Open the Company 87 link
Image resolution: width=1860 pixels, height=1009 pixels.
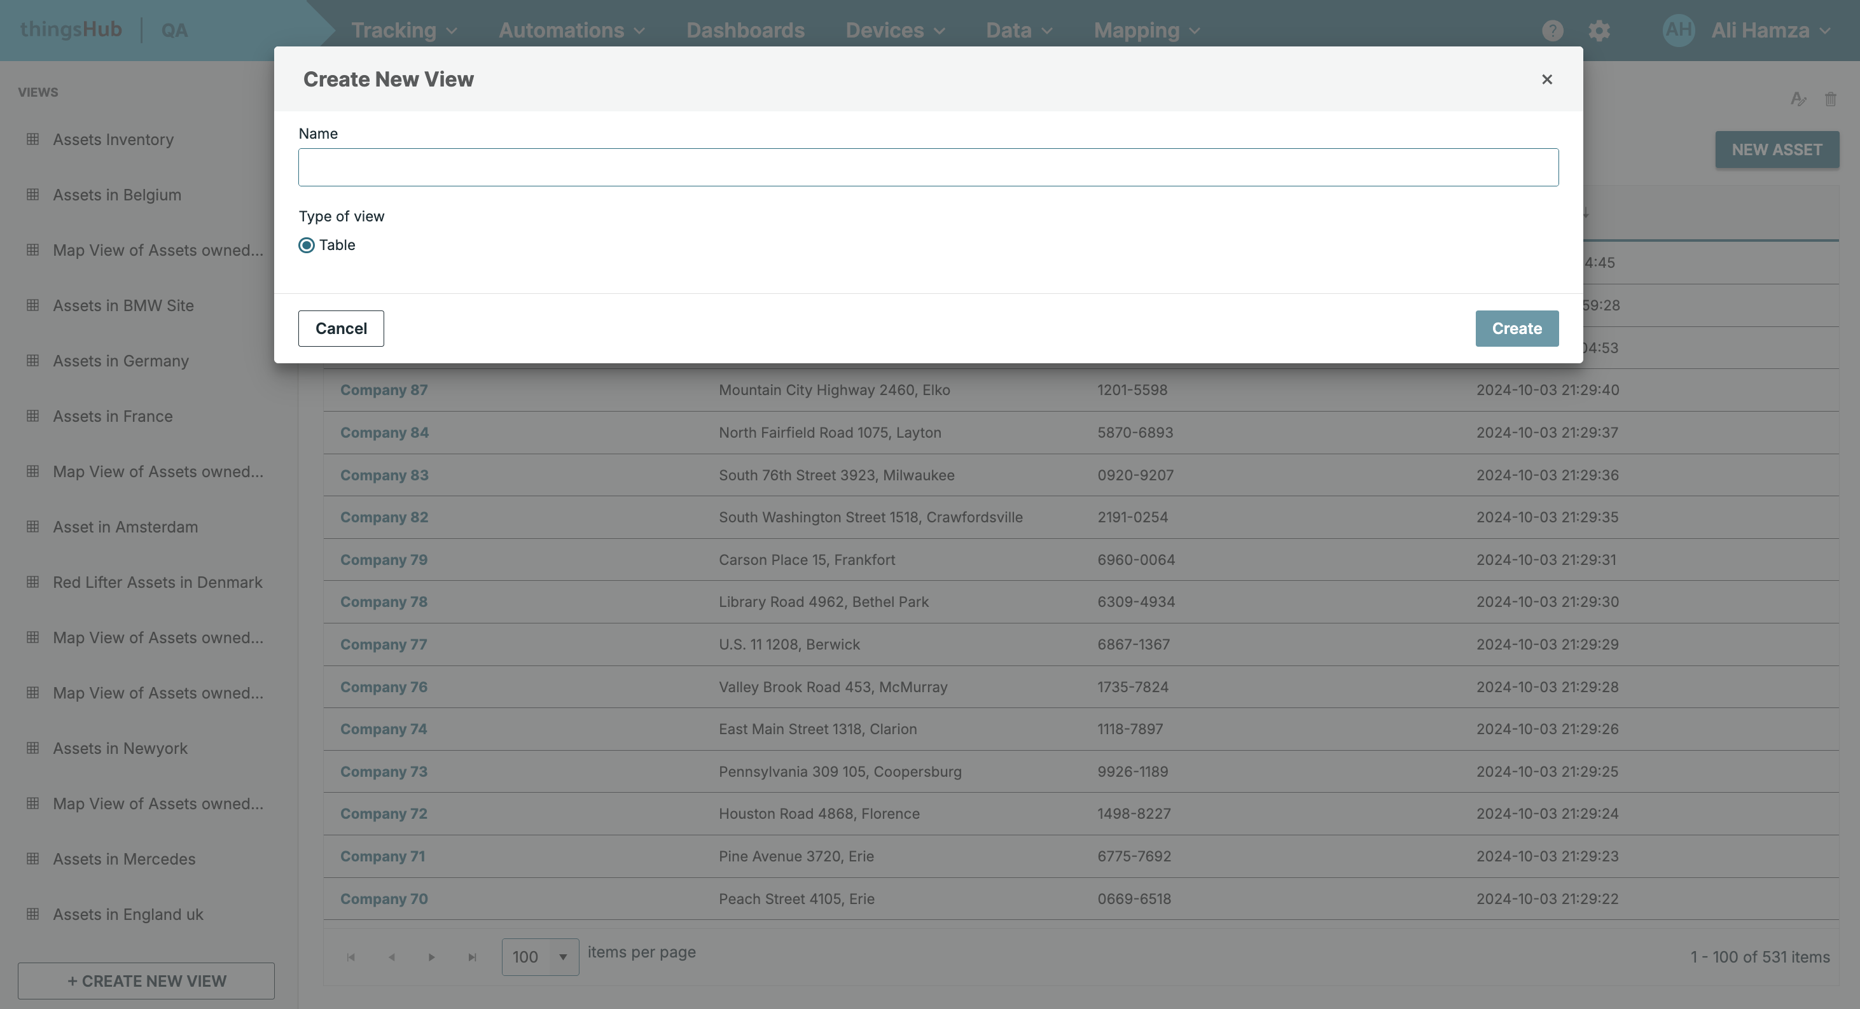coord(384,390)
